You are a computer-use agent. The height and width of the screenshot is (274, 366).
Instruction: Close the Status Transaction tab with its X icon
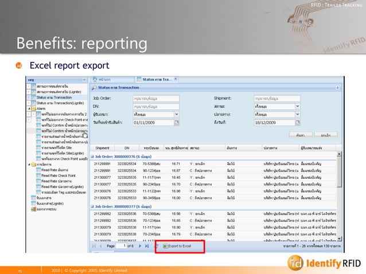click(177, 80)
